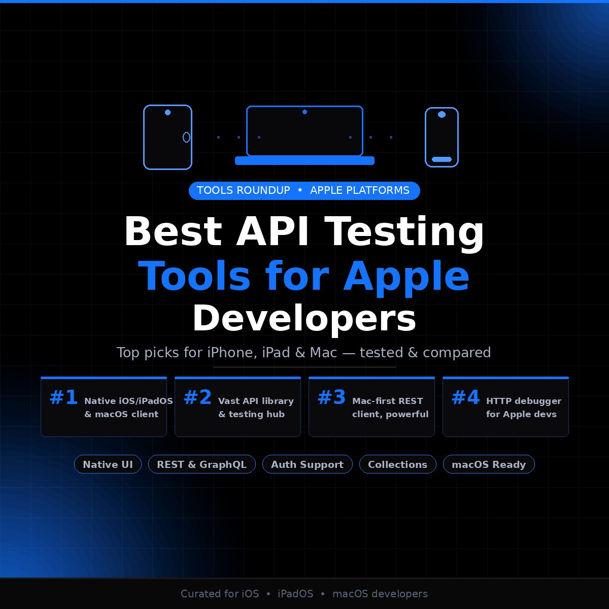Expand the #4 HTTP debugger card
Screen dimensions: 609x609
click(505, 406)
